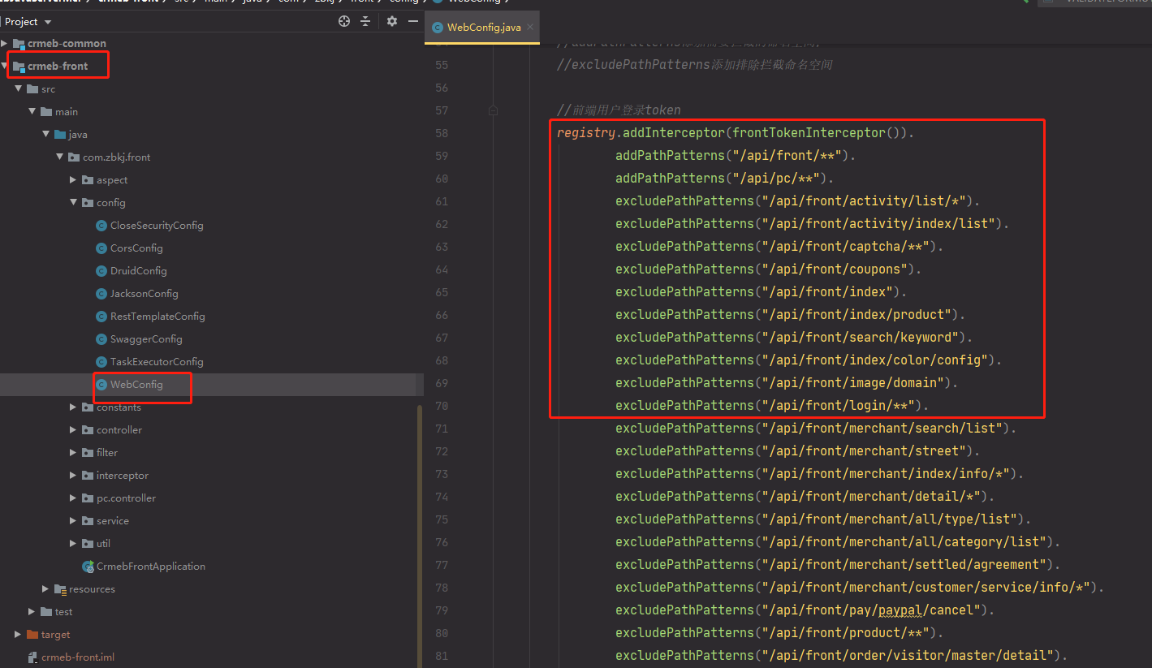The height and width of the screenshot is (668, 1152).
Task: Expand the service package arrow
Action: (74, 520)
